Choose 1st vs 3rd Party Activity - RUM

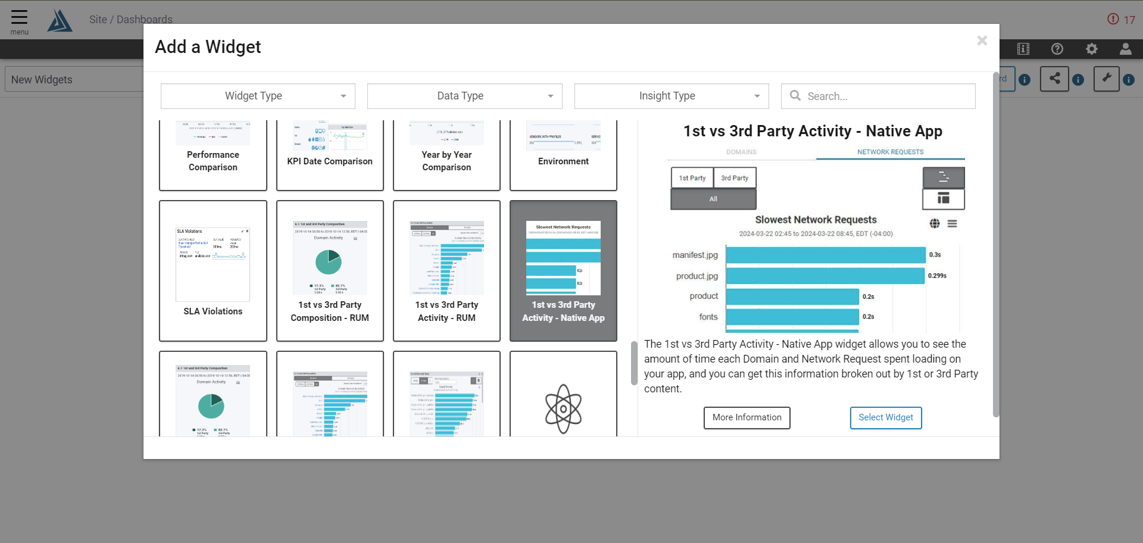(446, 271)
